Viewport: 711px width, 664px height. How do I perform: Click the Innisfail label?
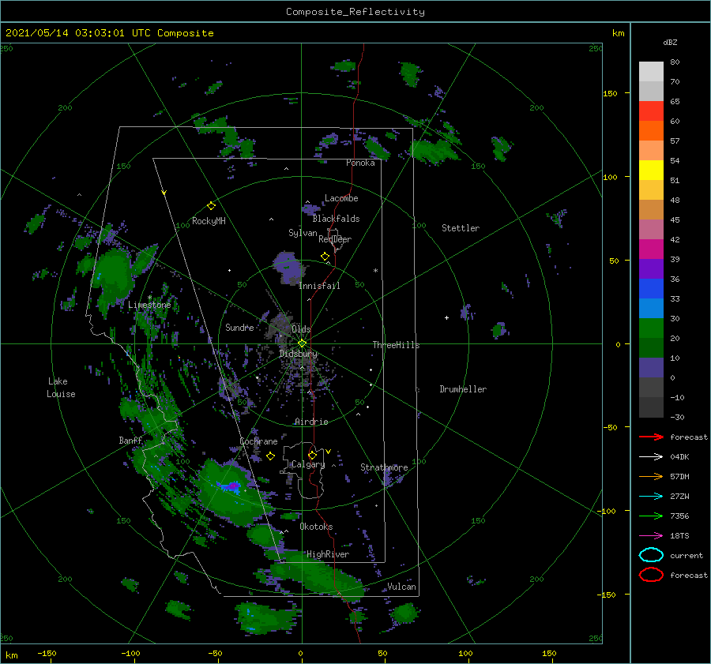(319, 286)
